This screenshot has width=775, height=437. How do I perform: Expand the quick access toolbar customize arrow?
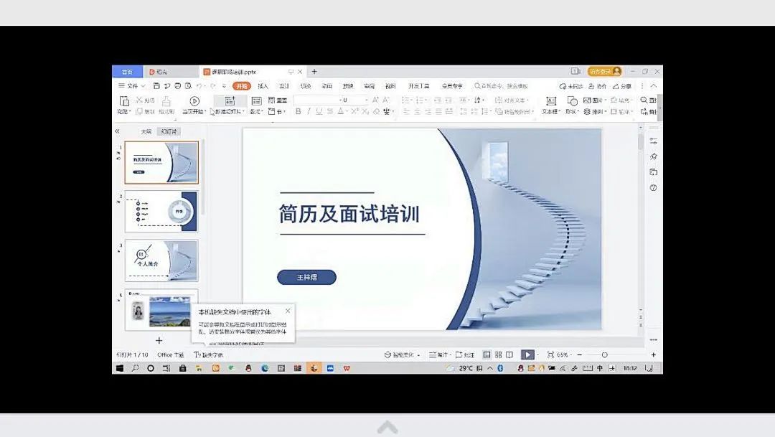[x=224, y=86]
